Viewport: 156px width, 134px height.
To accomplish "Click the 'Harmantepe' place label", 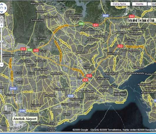I will [x=136, y=34].
